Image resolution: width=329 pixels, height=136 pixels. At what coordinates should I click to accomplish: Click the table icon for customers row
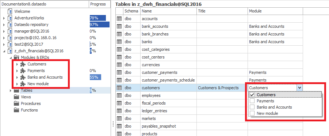[x=119, y=88]
